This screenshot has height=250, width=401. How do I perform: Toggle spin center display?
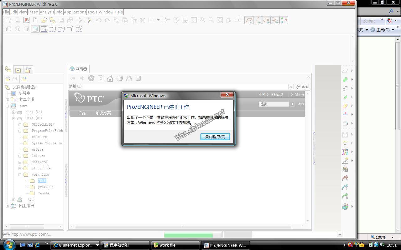coord(284,20)
